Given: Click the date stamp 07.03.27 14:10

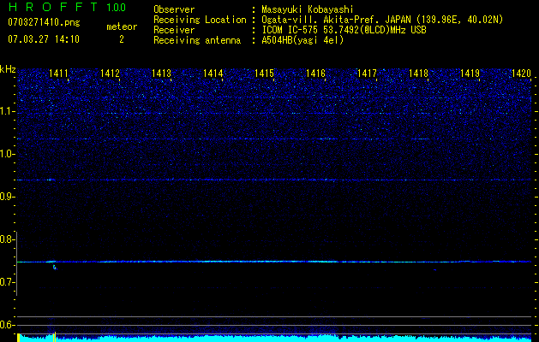Looking at the screenshot, I should (x=44, y=39).
